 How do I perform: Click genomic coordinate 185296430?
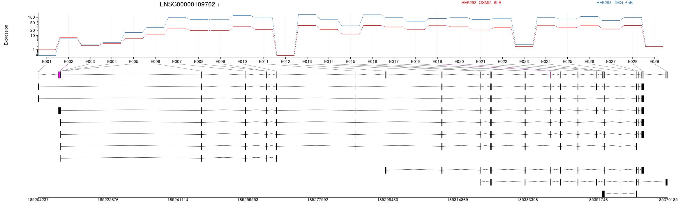point(388,200)
